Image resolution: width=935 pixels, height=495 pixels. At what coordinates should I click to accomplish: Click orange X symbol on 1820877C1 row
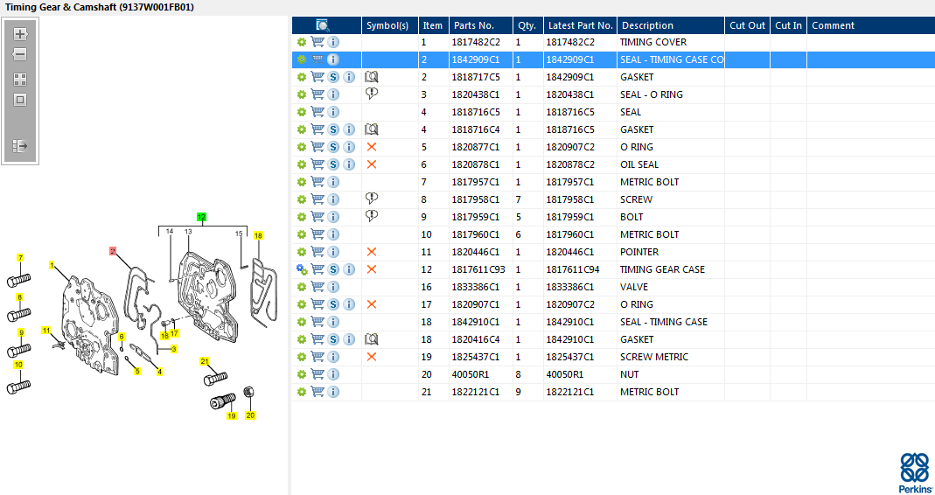pos(372,147)
